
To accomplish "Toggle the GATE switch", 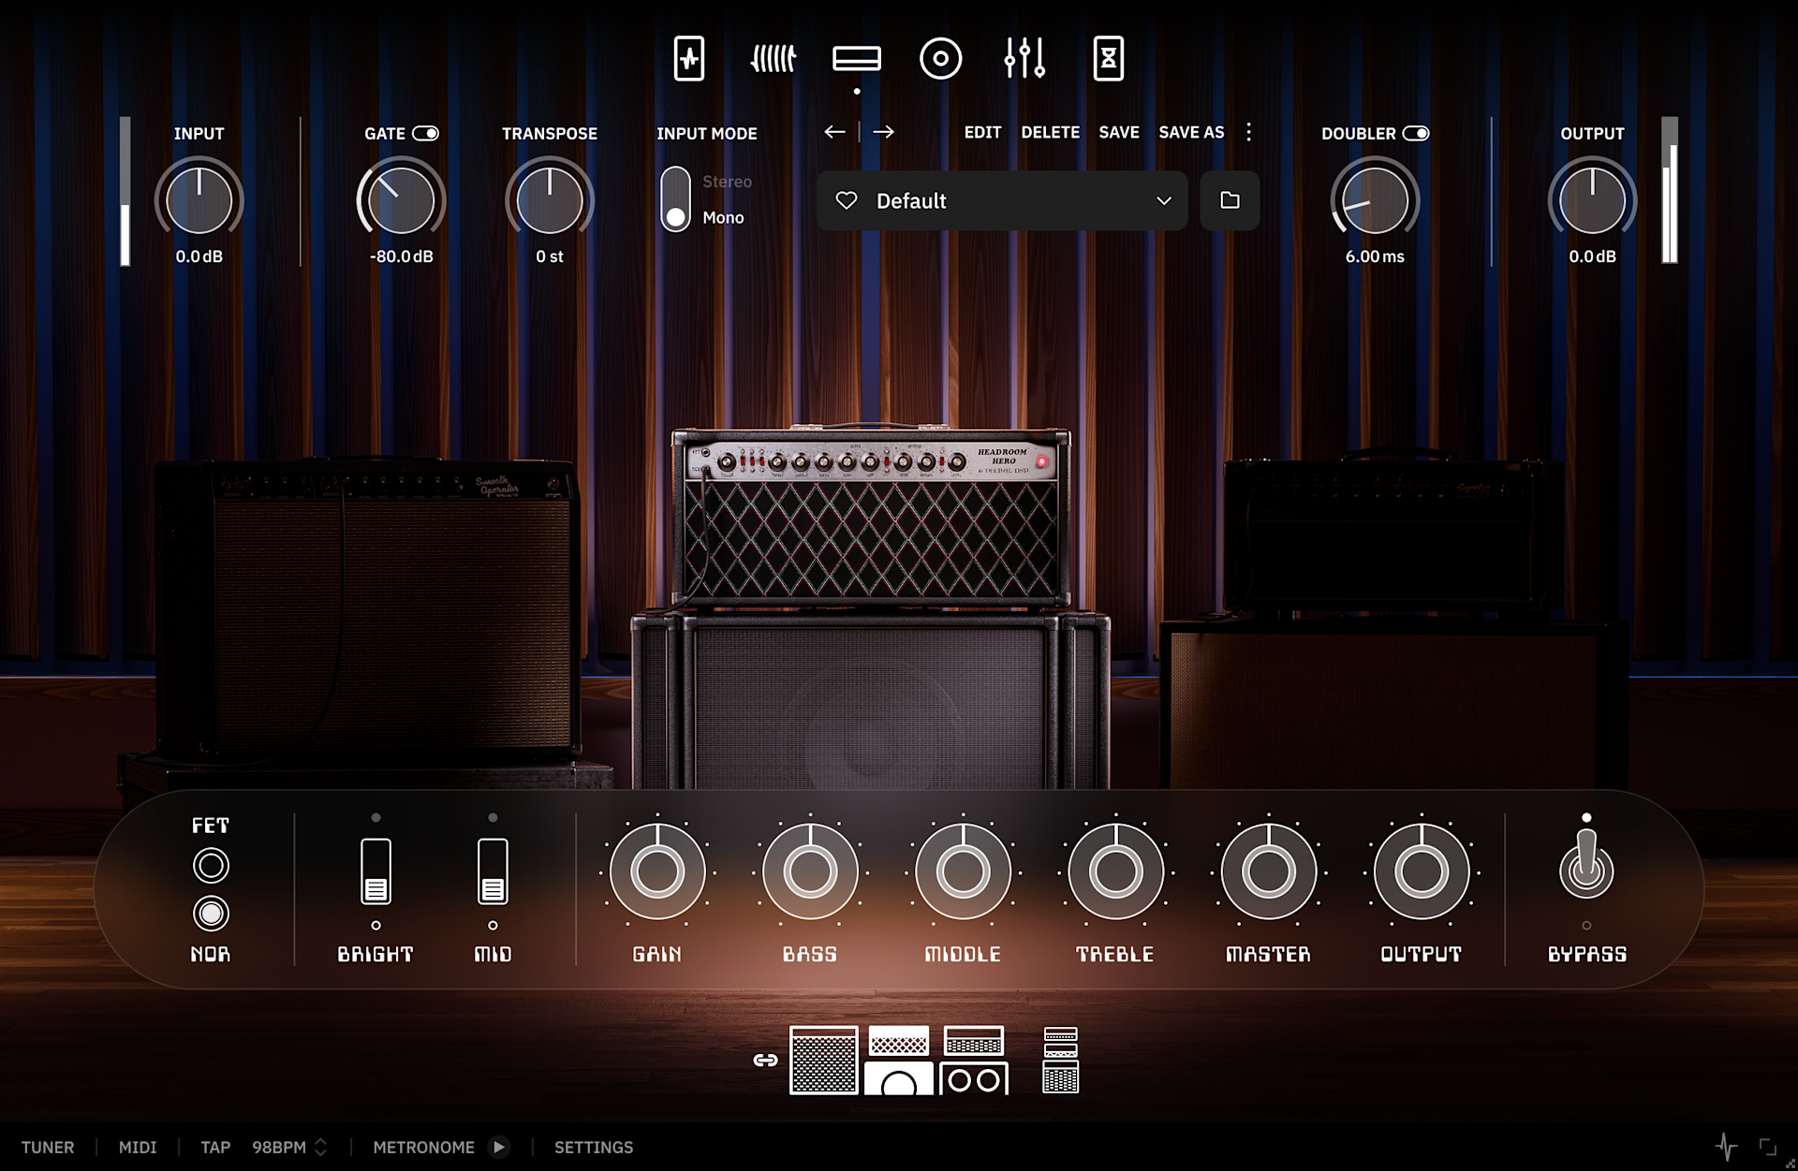I will pos(425,133).
